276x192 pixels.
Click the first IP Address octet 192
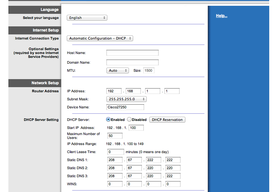click(x=114, y=91)
